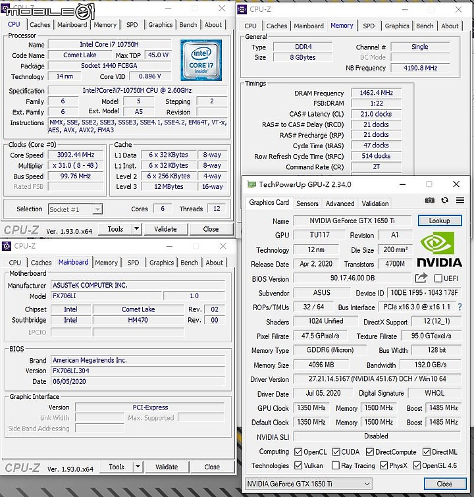Click the Core Speed value 3092.44 MHz

click(76, 155)
